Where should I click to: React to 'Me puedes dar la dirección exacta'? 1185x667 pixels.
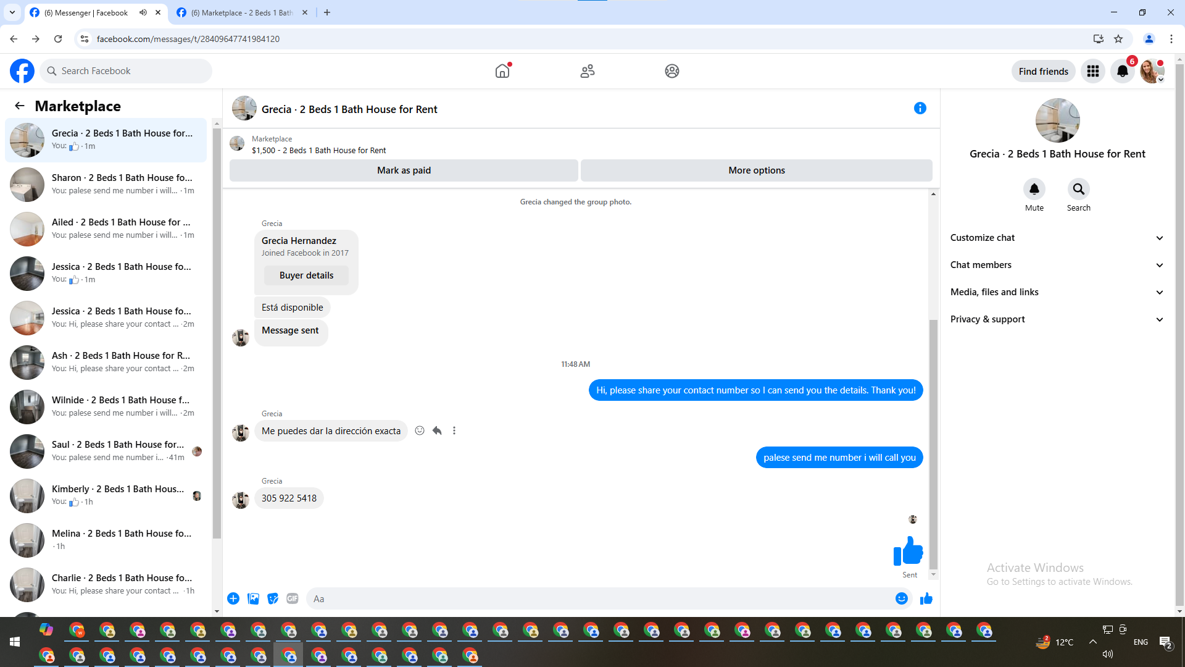pos(420,430)
